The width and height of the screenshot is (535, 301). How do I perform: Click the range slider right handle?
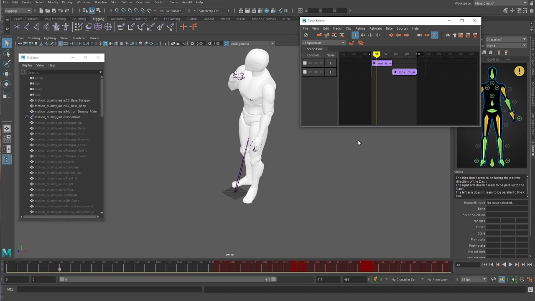pos(274,279)
